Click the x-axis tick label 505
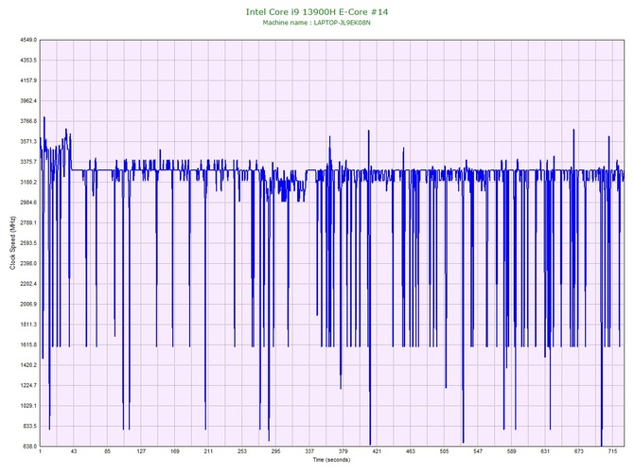Image resolution: width=634 pixels, height=476 pixels. click(444, 451)
